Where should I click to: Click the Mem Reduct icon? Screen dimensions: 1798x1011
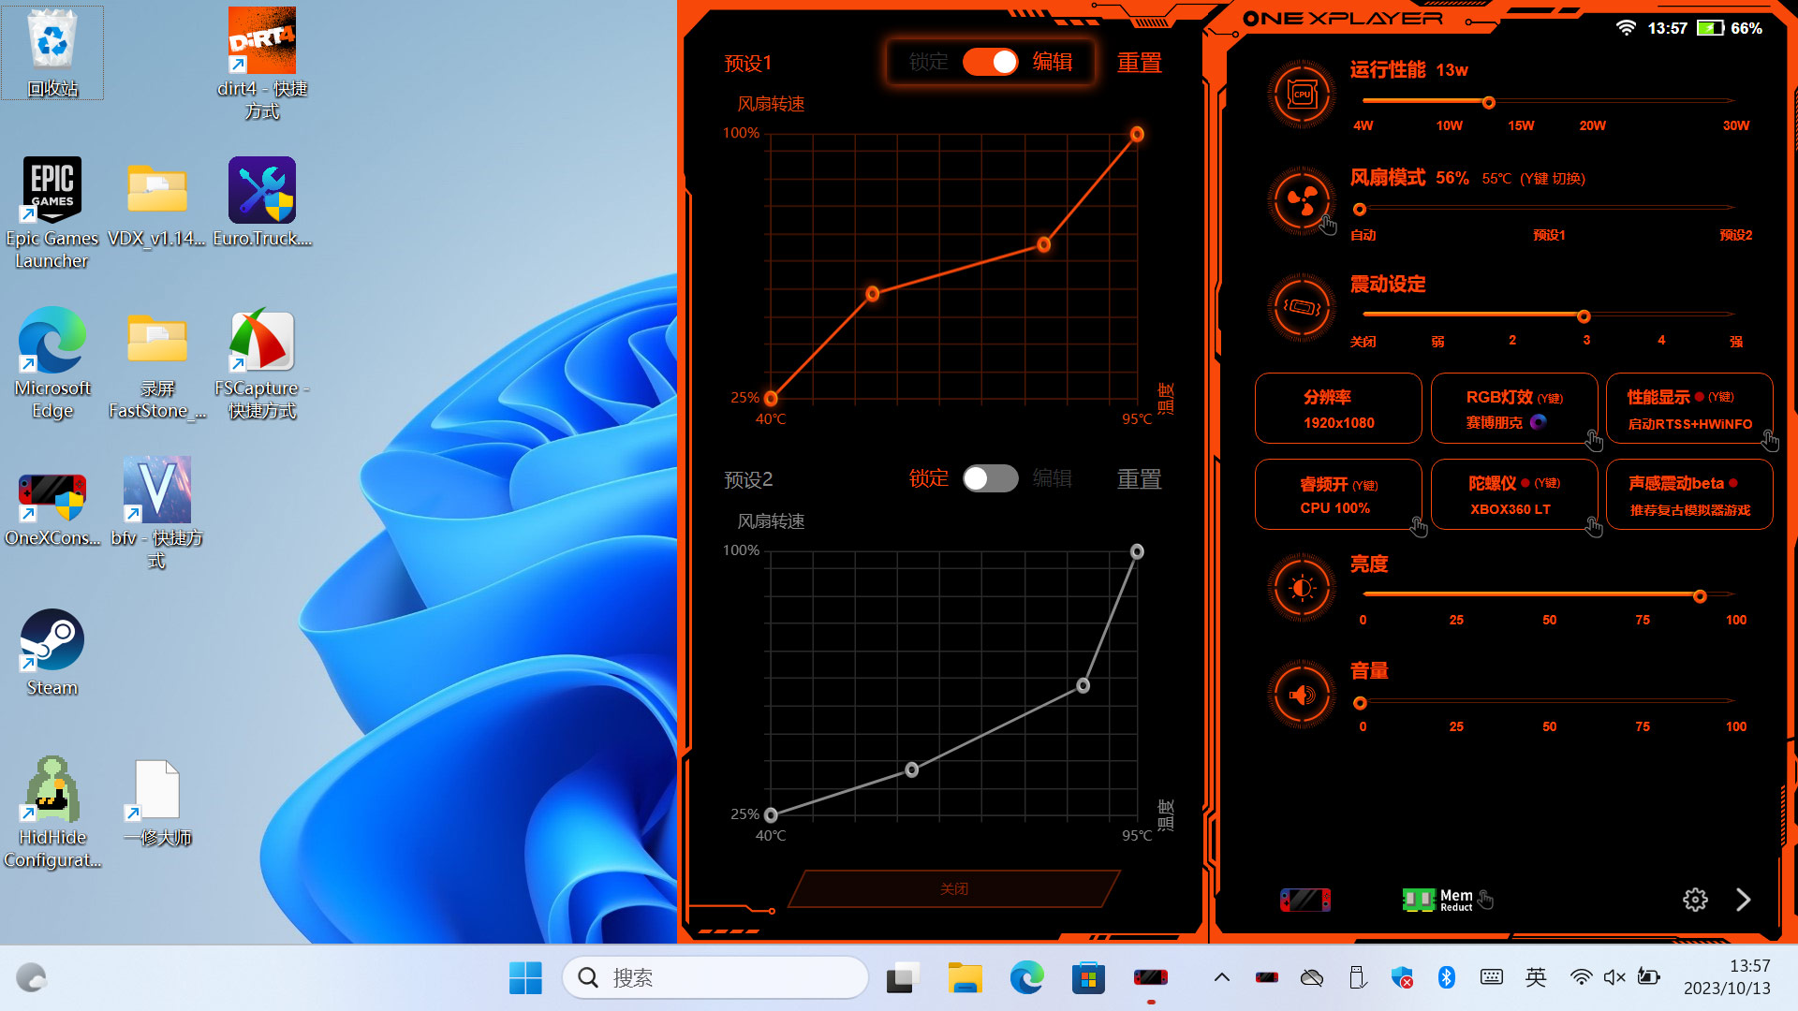(x=1438, y=900)
